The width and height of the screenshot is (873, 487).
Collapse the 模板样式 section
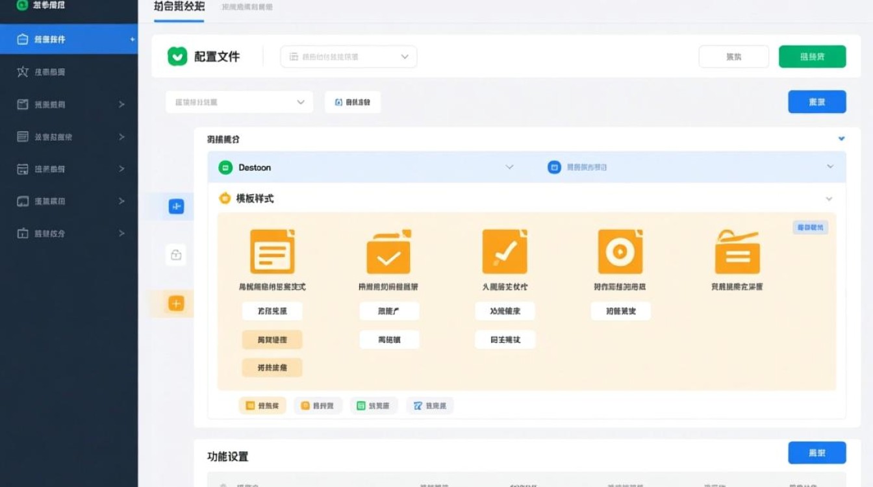829,199
